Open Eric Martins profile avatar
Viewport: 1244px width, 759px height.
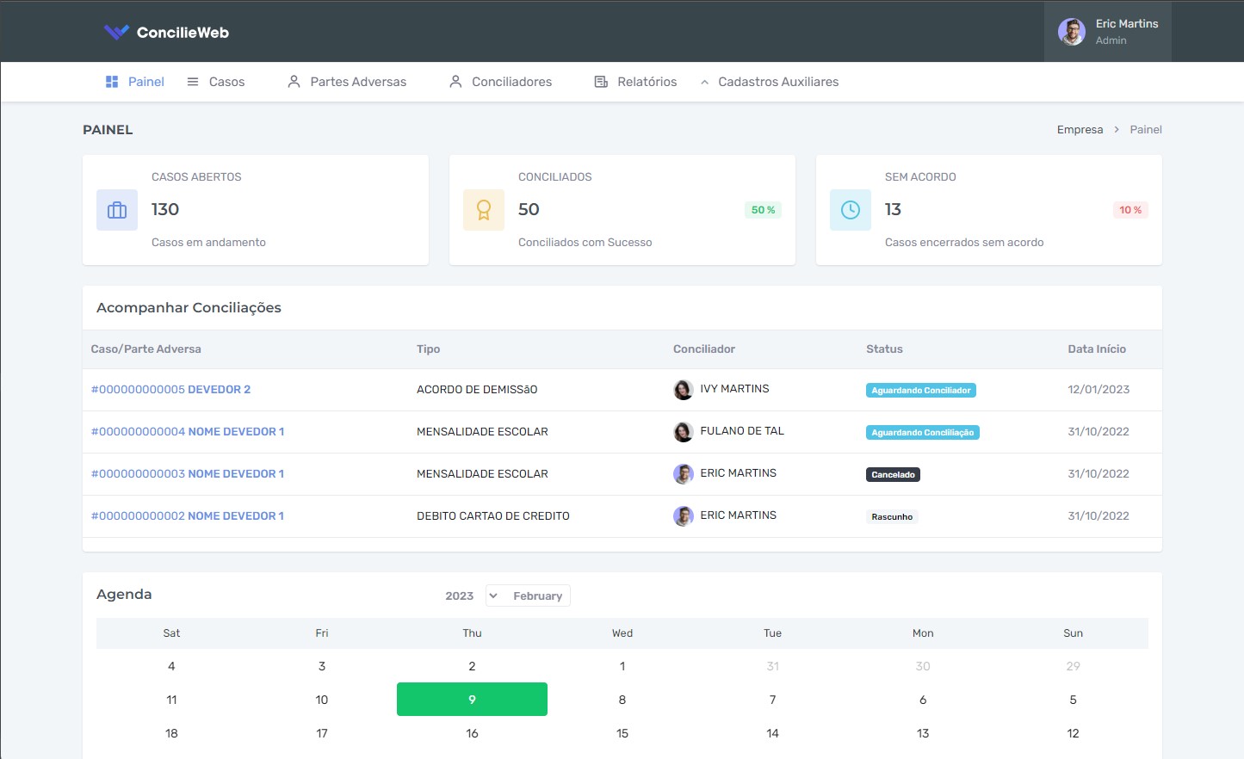1071,32
